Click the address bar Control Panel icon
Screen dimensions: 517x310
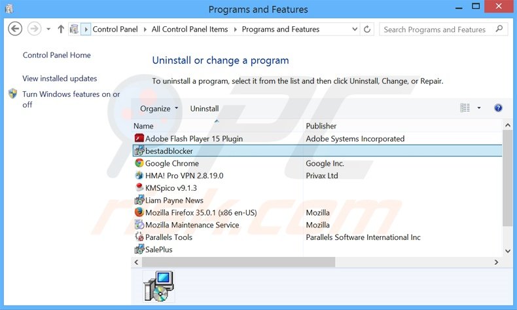tap(74, 29)
